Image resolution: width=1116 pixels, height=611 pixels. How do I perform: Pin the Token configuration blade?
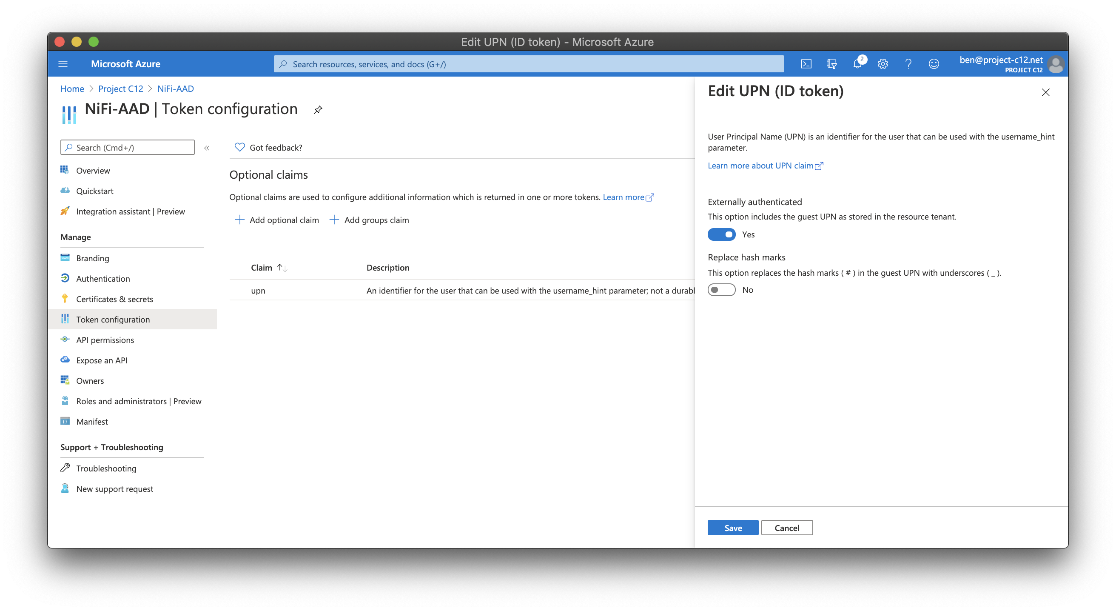tap(318, 110)
